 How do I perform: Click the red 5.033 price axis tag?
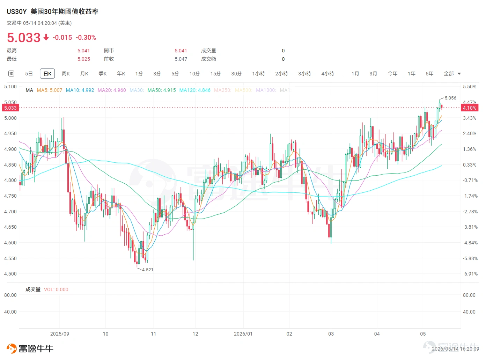pos(10,108)
